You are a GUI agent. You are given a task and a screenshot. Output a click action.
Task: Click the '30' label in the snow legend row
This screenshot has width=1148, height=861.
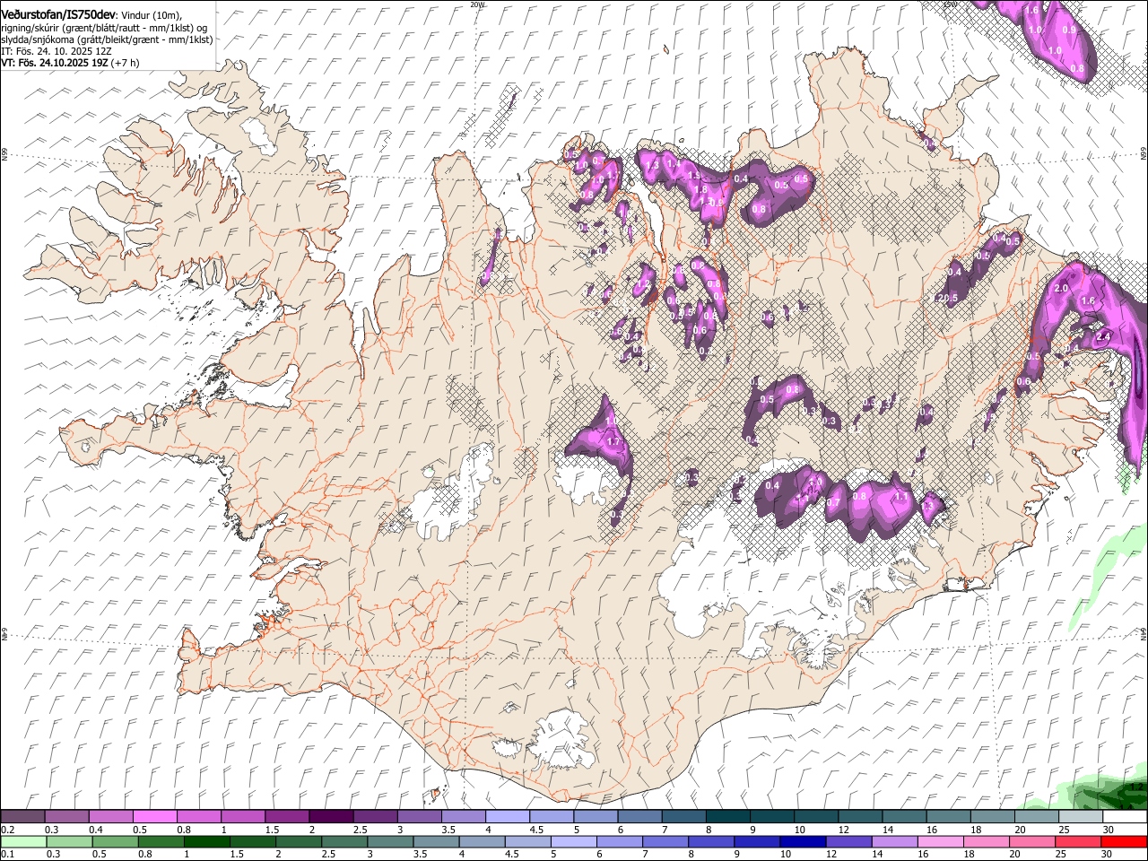[1108, 830]
